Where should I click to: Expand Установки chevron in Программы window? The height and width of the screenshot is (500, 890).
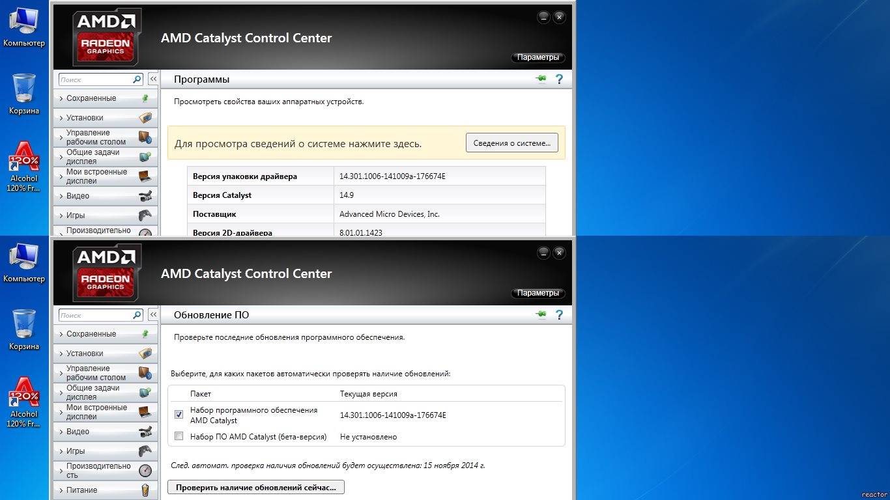click(x=61, y=118)
